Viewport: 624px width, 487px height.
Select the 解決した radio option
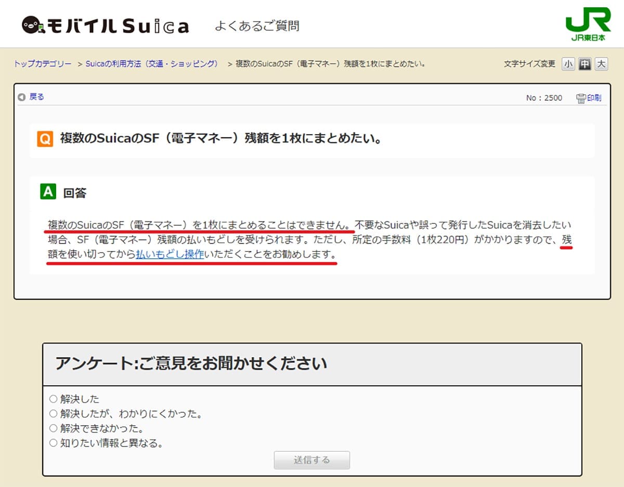(53, 399)
